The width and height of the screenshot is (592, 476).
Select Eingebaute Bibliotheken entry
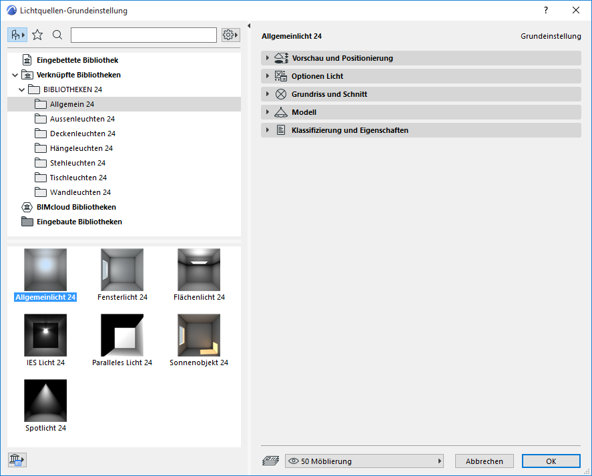point(79,222)
